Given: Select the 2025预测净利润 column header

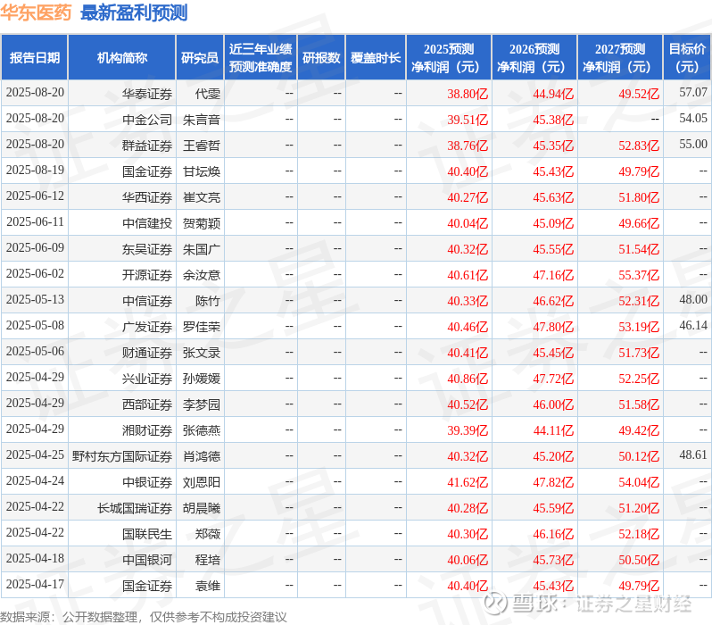Looking at the screenshot, I should [449, 58].
